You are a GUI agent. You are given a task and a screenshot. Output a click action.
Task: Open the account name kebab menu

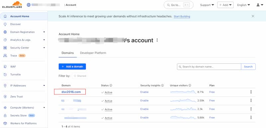point(157,40)
